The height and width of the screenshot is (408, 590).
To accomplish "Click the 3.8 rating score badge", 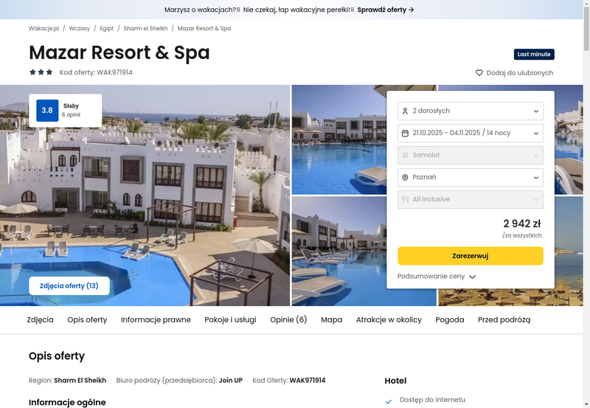I will [47, 110].
